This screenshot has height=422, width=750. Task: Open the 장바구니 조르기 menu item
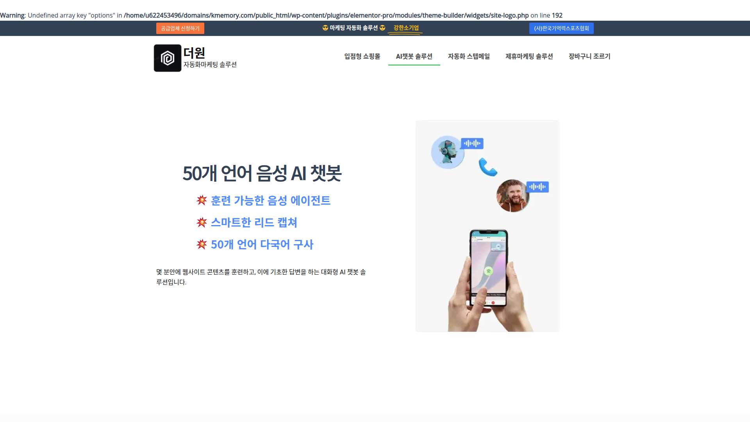589,56
